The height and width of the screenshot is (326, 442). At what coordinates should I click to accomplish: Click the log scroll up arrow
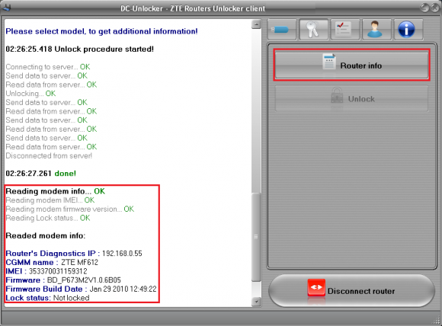pyautogui.click(x=256, y=24)
